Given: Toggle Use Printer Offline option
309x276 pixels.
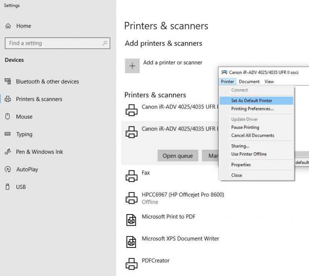Looking at the screenshot, I should (x=249, y=154).
